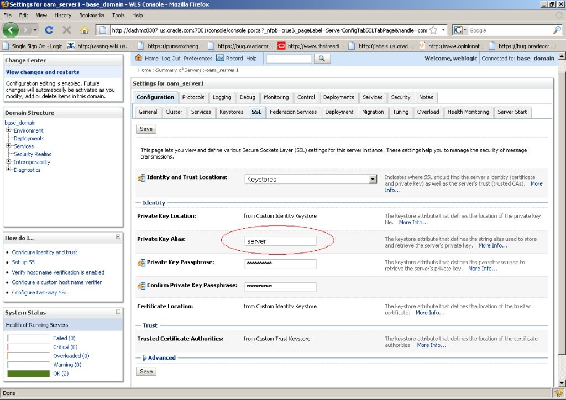Collapse the How do I panel
Screen dimensions: 566x400
point(118,238)
